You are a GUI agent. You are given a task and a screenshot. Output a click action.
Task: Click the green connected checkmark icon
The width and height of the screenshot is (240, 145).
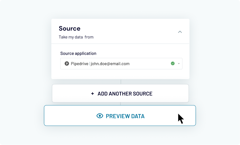173,64
